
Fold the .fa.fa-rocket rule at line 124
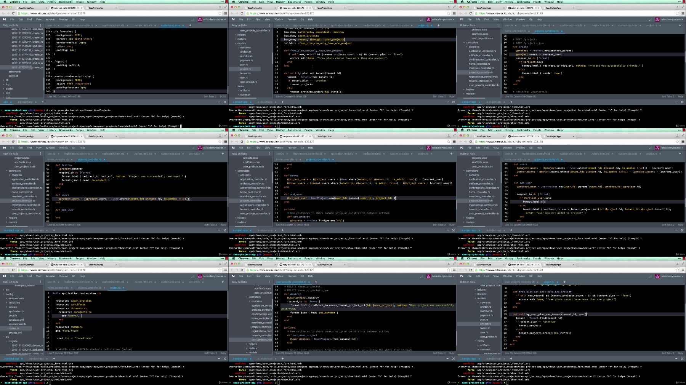click(51, 32)
